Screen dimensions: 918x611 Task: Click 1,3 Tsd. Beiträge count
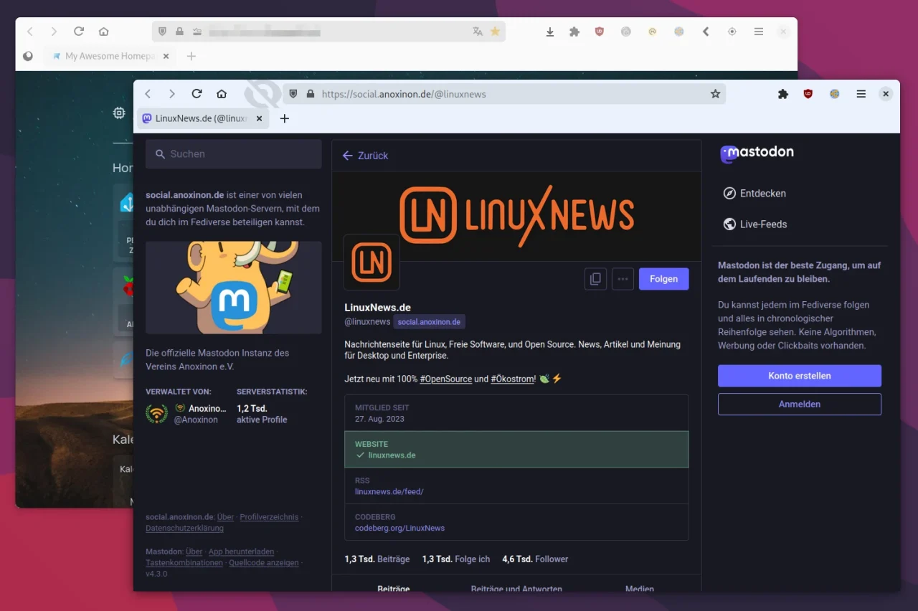tap(377, 559)
